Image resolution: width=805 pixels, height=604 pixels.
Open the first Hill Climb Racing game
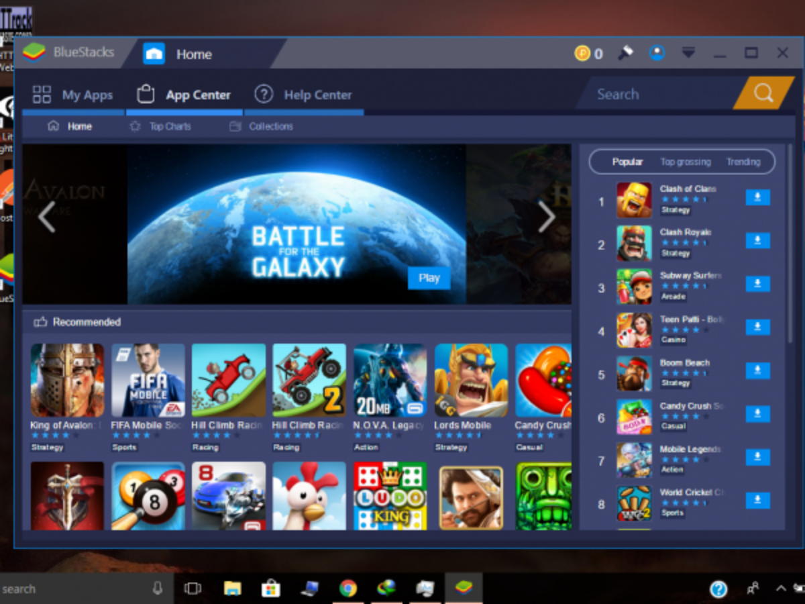point(229,381)
